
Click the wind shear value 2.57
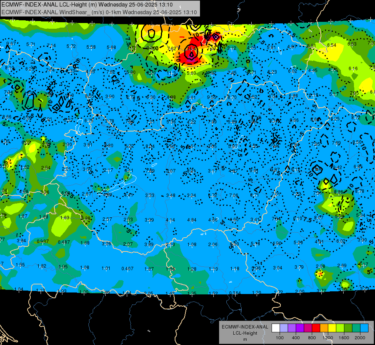(107, 219)
